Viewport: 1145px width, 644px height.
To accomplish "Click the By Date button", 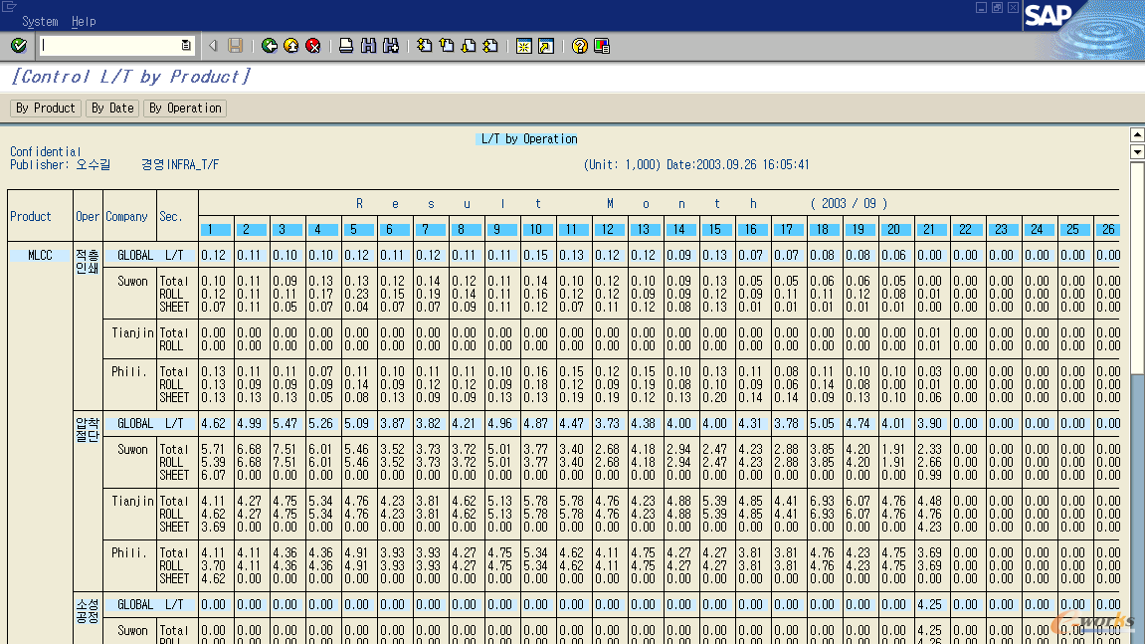I will [x=112, y=108].
